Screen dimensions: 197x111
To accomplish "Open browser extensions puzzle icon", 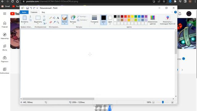I will tap(175, 2).
